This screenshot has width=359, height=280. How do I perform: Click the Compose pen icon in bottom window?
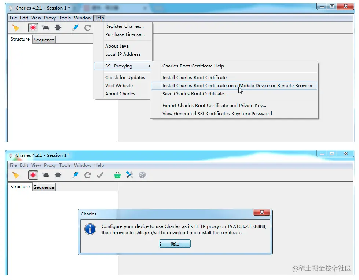click(75, 175)
